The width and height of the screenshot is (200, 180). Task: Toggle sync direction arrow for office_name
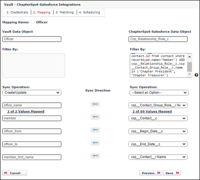click(x=95, y=104)
